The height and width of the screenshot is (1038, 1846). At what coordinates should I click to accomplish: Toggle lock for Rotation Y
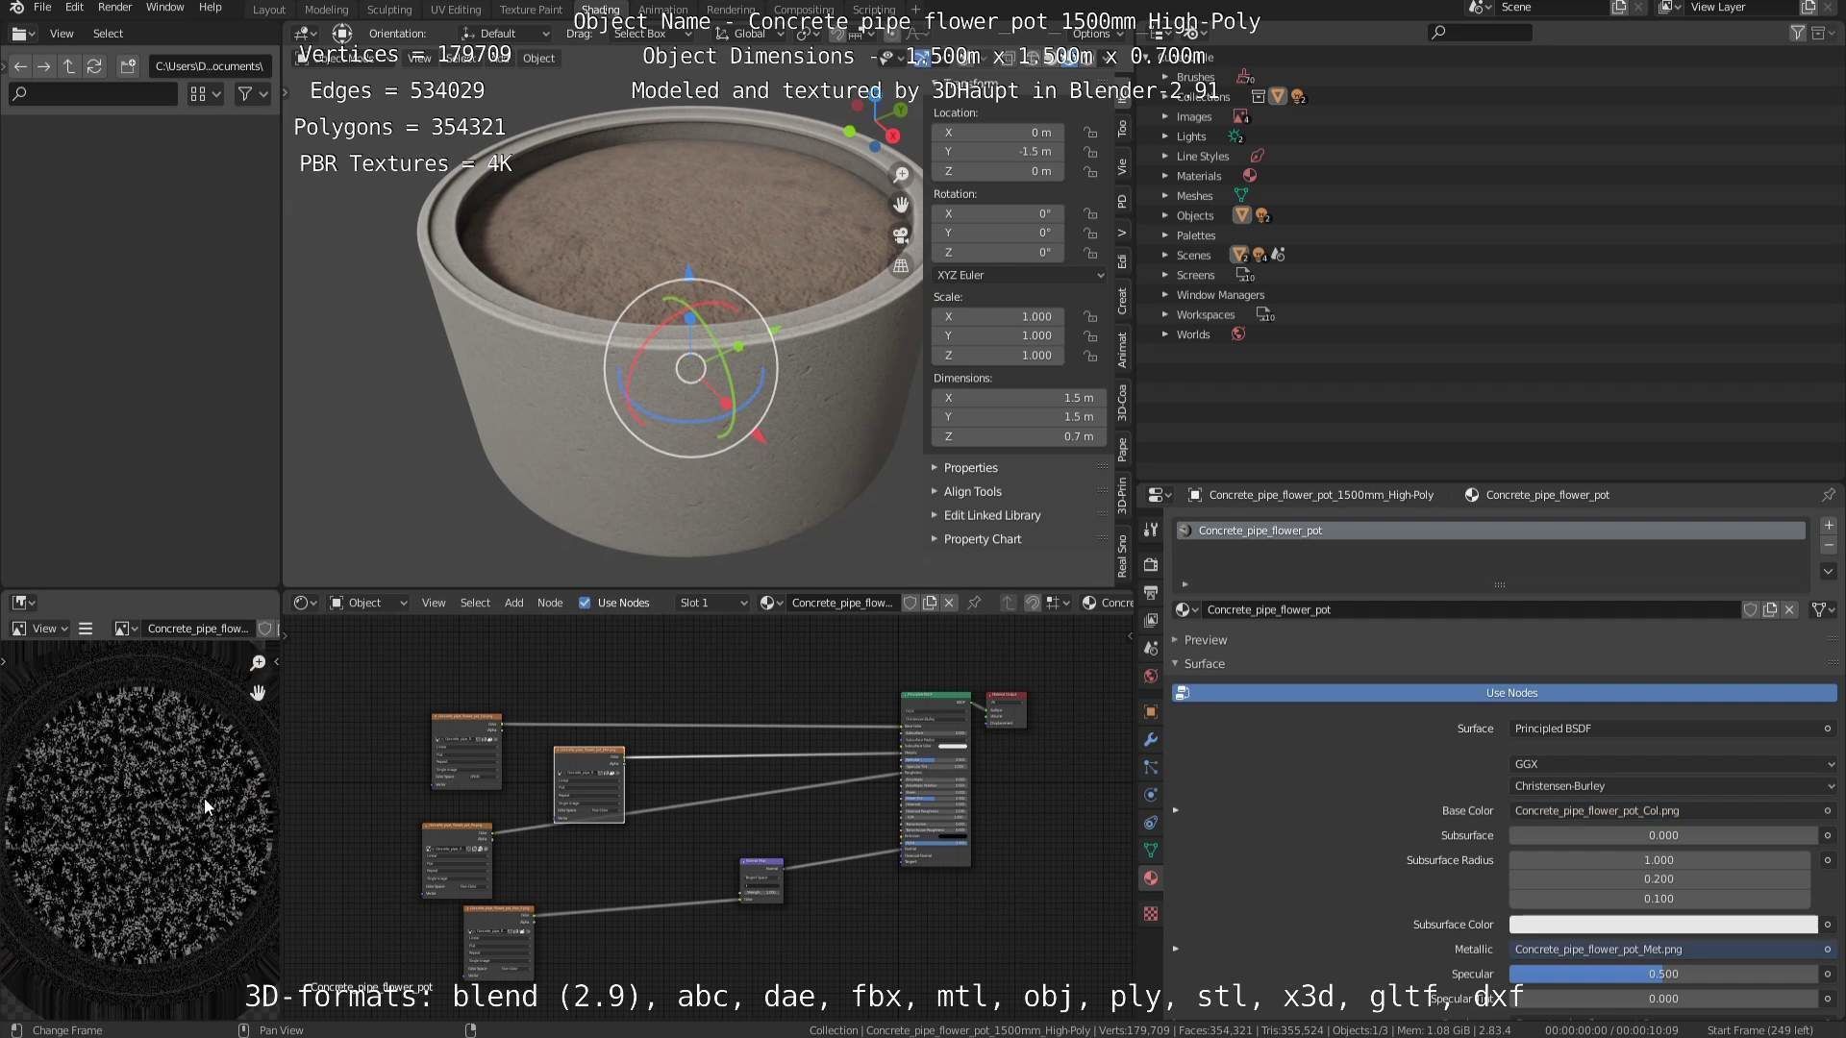(1090, 233)
